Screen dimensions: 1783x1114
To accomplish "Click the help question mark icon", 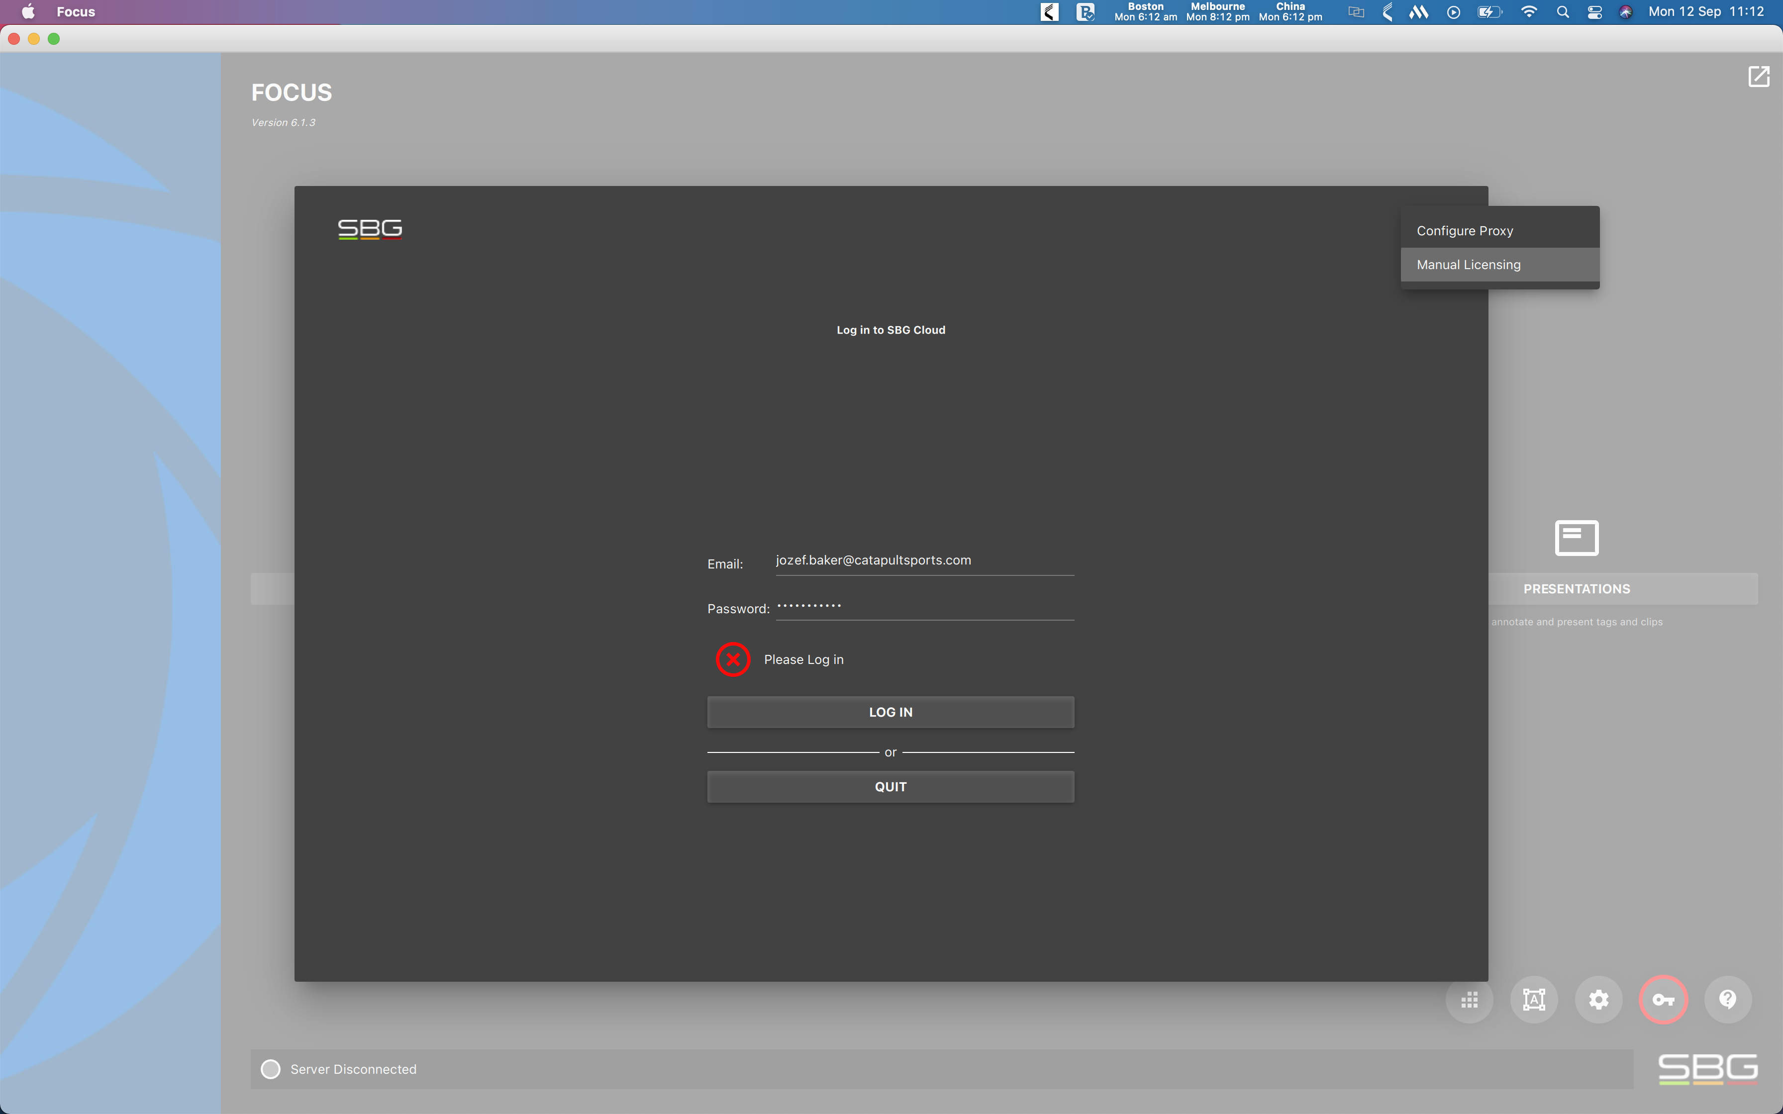I will coord(1728,1000).
